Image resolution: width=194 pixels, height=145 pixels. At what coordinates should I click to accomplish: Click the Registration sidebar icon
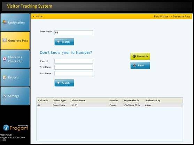5,22
